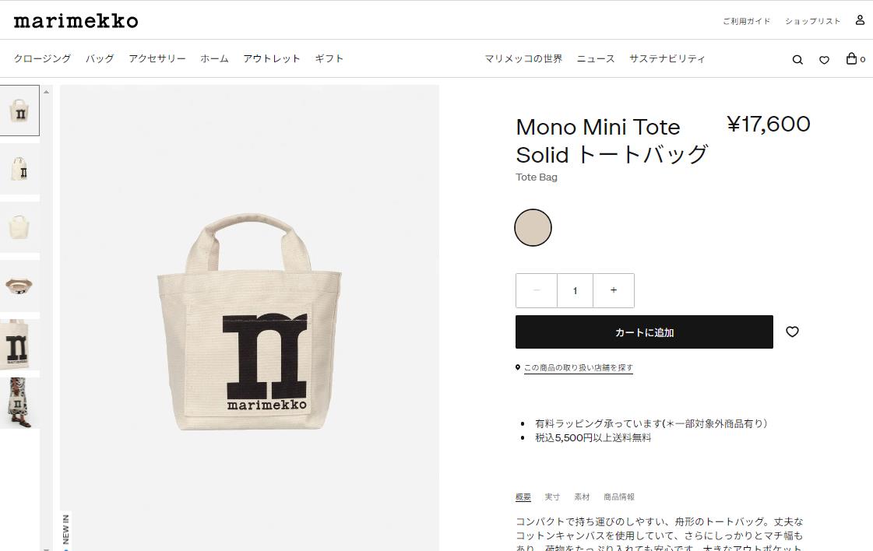The height and width of the screenshot is (551, 873).
Task: Select the beige color swatch
Action: pos(533,227)
